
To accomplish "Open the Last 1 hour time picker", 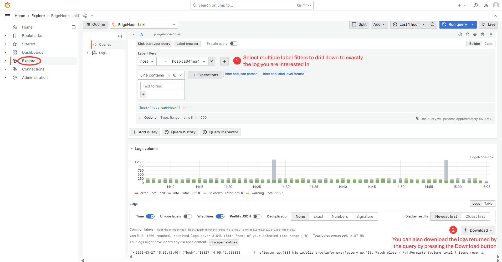I will 409,24.
